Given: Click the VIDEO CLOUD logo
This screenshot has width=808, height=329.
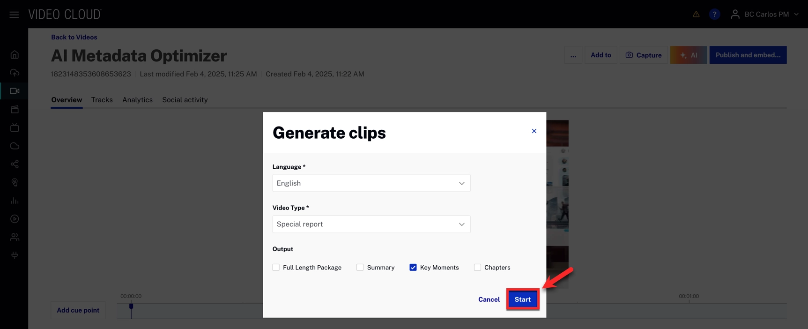Looking at the screenshot, I should tap(65, 15).
